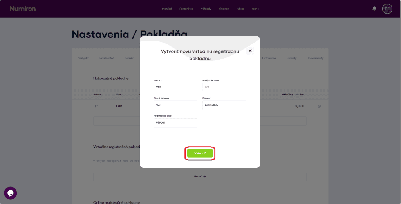Click the Registračné číslo input field
This screenshot has height=204, width=401.
[175, 123]
